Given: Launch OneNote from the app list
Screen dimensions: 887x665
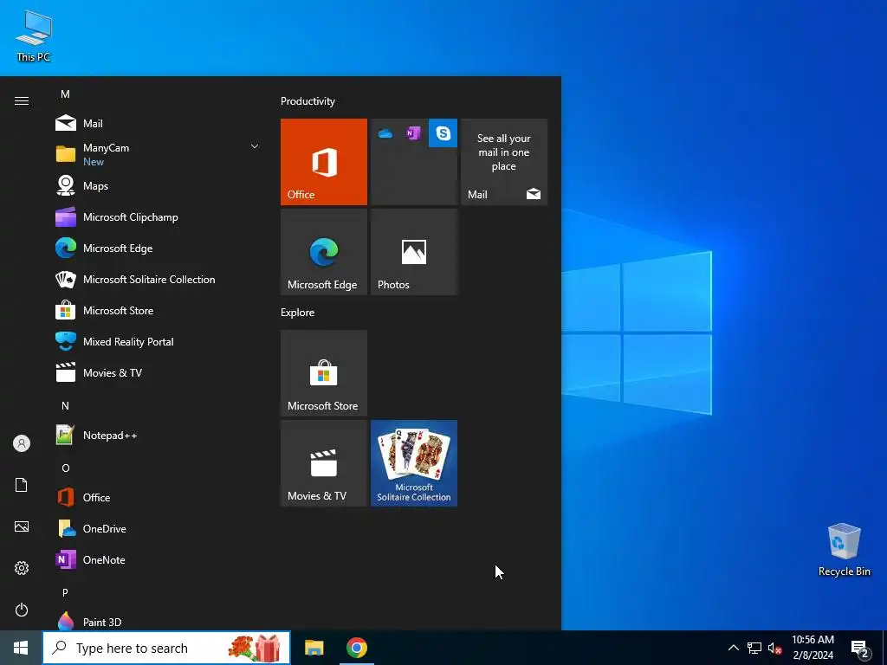Looking at the screenshot, I should pos(159,560).
